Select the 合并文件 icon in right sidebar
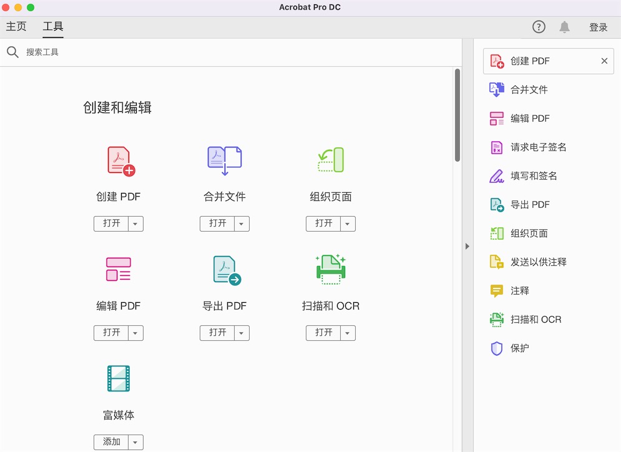The width and height of the screenshot is (621, 452). (497, 90)
